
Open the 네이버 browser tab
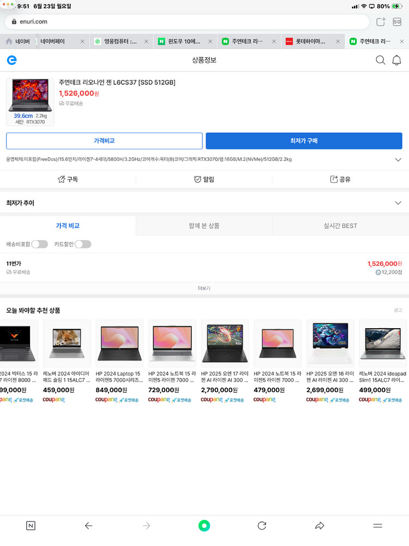pos(18,41)
